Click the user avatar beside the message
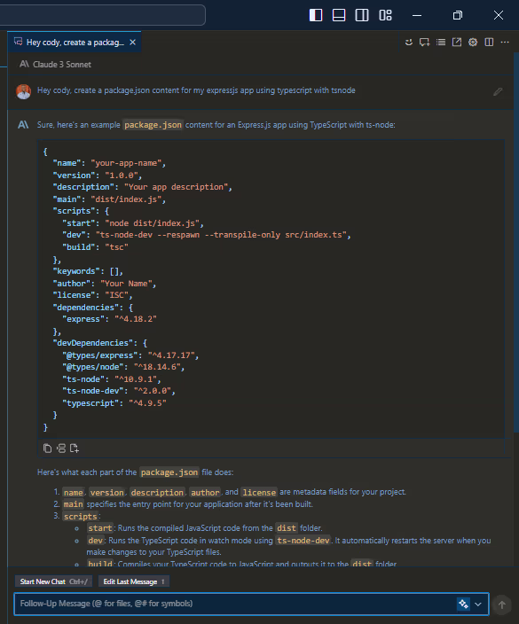Viewport: 519px width, 624px height. click(x=23, y=91)
